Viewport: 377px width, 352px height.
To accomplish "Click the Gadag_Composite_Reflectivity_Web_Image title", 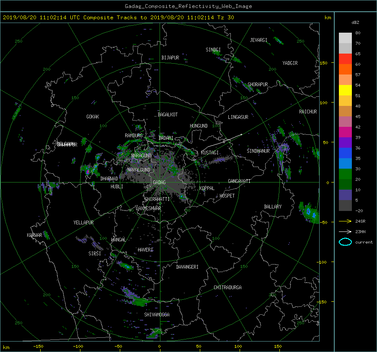I will coord(188,6).
